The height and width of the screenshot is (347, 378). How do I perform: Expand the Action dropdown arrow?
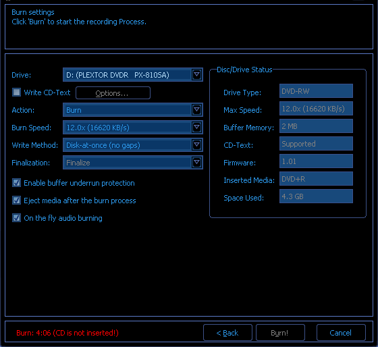pos(196,110)
